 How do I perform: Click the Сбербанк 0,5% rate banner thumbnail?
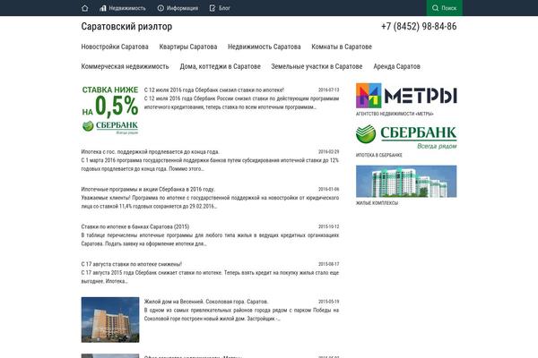(x=110, y=110)
